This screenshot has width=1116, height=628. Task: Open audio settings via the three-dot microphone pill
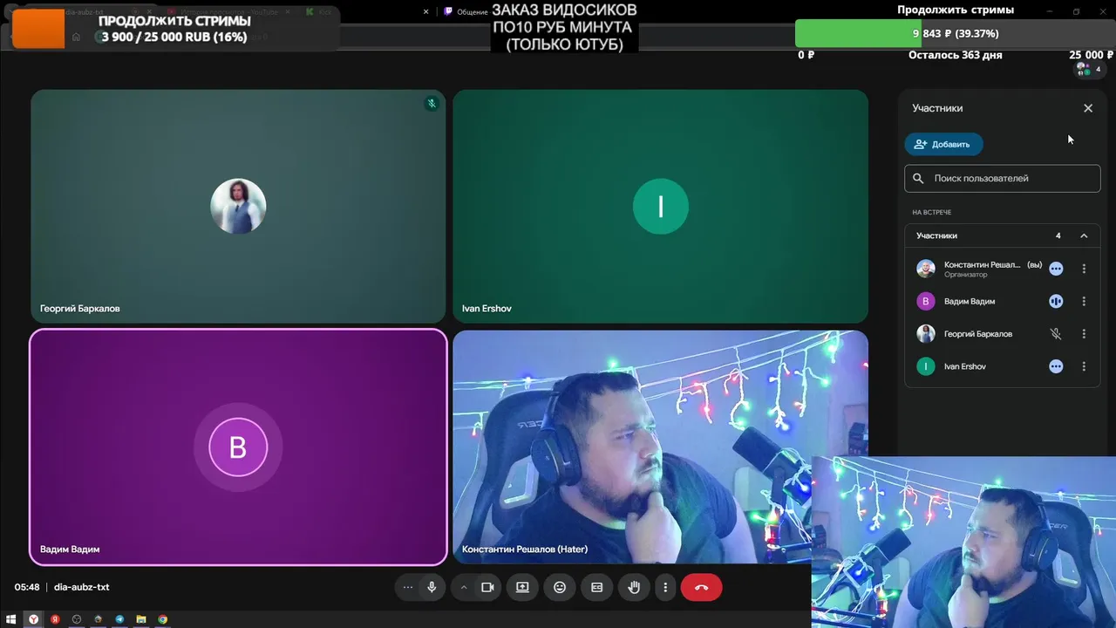point(407,587)
